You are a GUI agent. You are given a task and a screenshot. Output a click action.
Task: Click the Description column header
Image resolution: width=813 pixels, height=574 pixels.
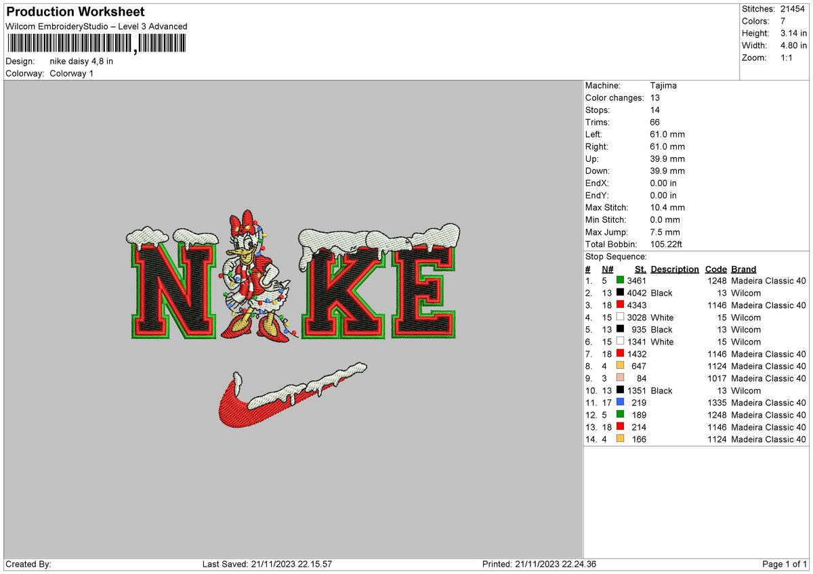675,269
